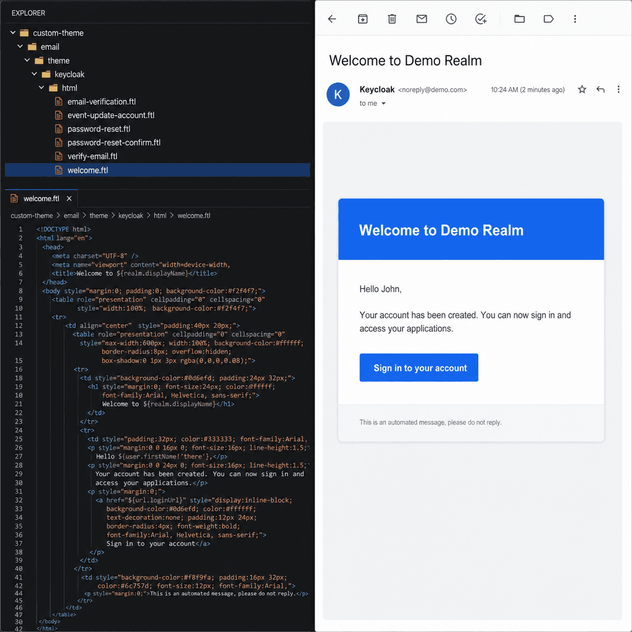Click the html breadcrumb segment
This screenshot has width=632, height=632.
click(160, 215)
